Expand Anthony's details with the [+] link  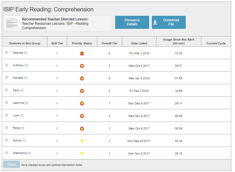(26, 65)
